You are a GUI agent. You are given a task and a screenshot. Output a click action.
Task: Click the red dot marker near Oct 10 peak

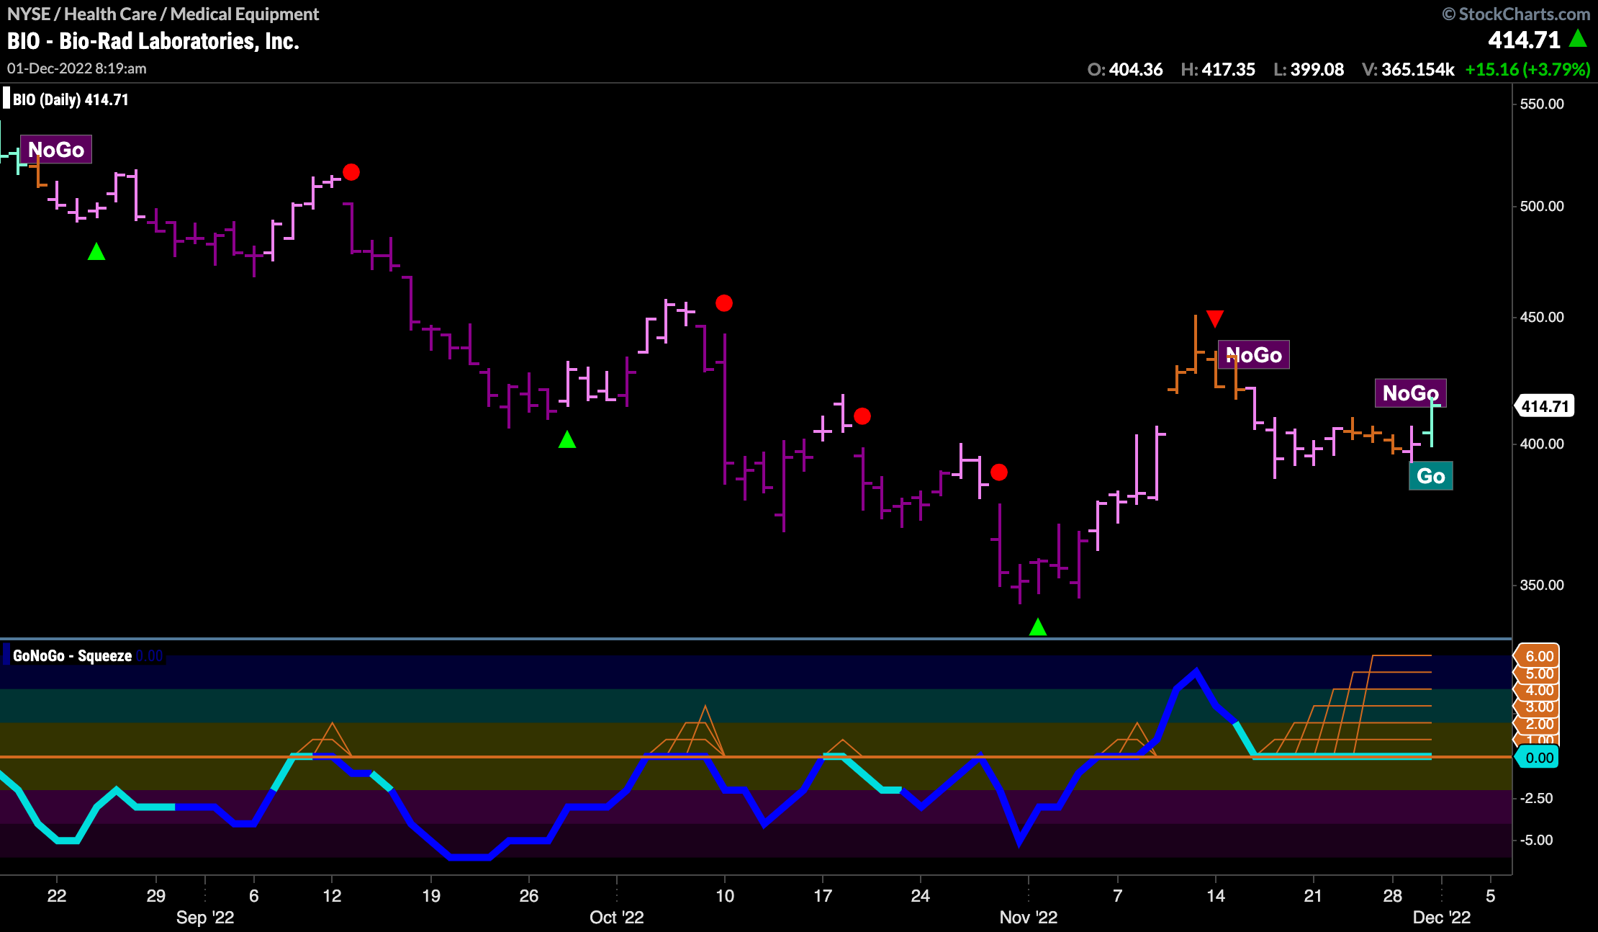pos(724,303)
